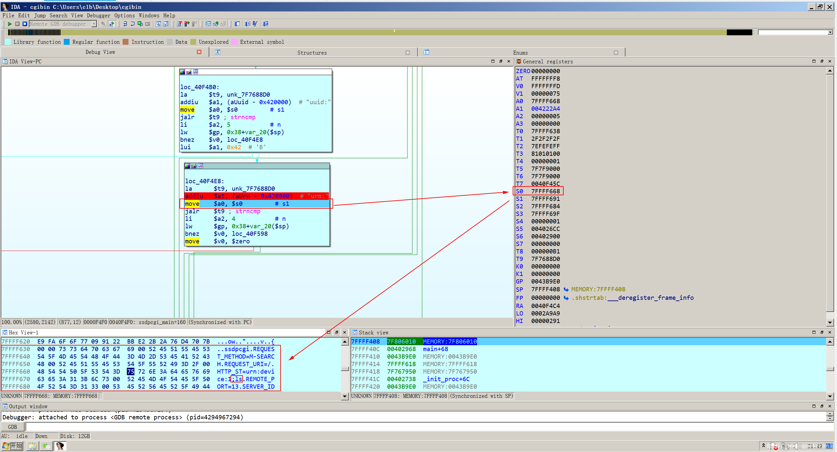Viewport: 837px width, 452px height.
Task: Switch to the Structures tab
Action: (312, 53)
